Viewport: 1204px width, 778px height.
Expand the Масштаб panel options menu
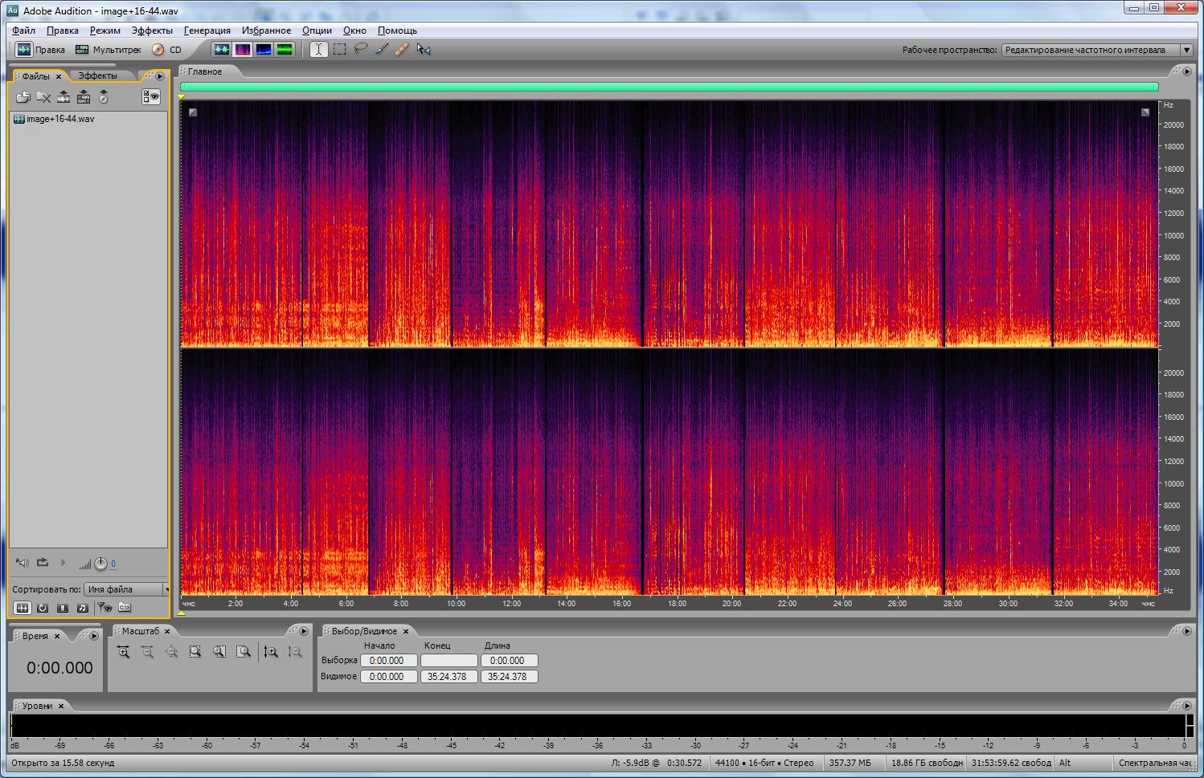coord(304,631)
